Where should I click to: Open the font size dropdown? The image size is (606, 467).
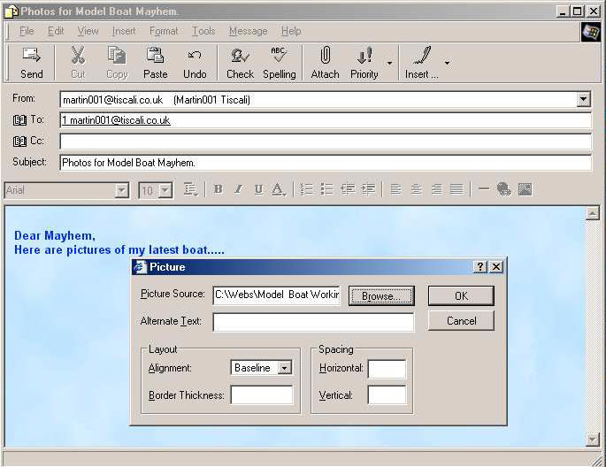point(165,190)
